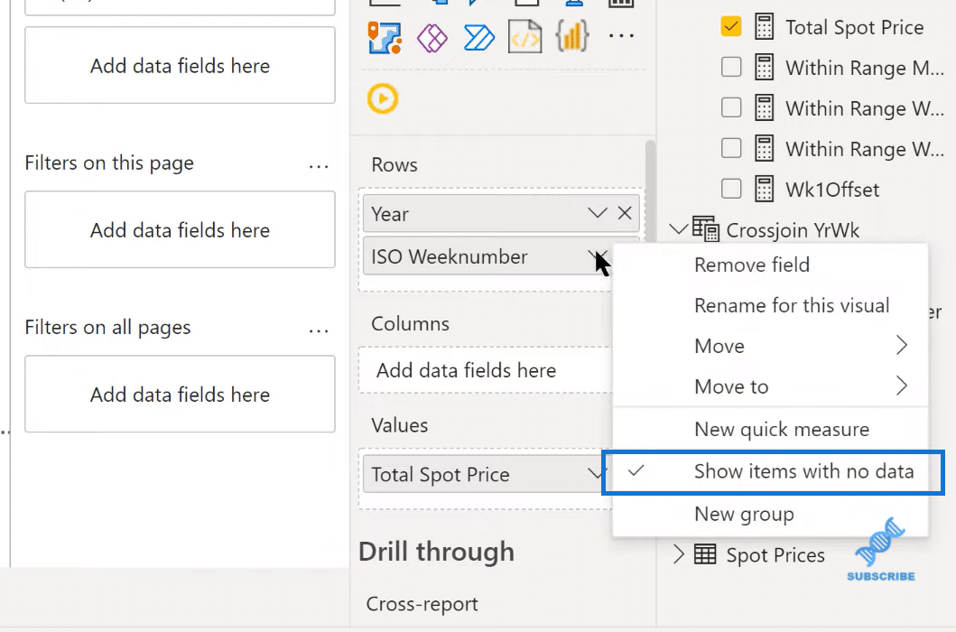Select the ArcGIS map visual icon
The image size is (956, 632).
coord(385,38)
